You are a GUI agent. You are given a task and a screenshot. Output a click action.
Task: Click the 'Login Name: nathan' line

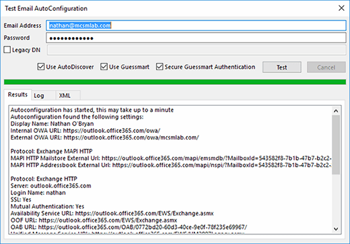click(x=38, y=193)
